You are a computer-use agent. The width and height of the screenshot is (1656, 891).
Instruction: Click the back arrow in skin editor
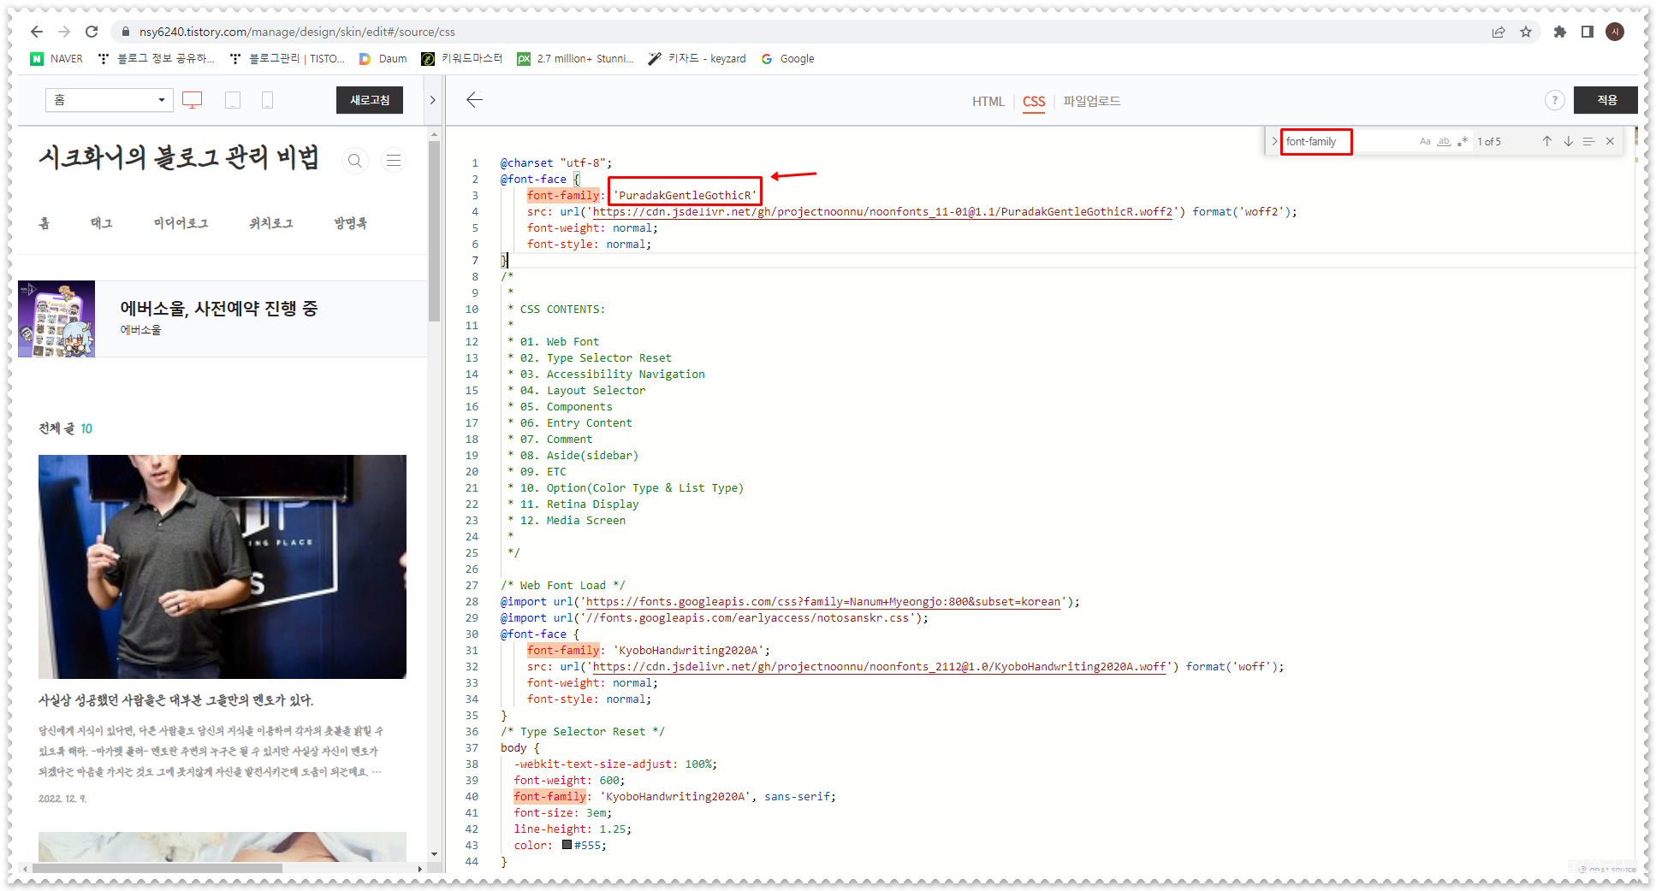(475, 100)
